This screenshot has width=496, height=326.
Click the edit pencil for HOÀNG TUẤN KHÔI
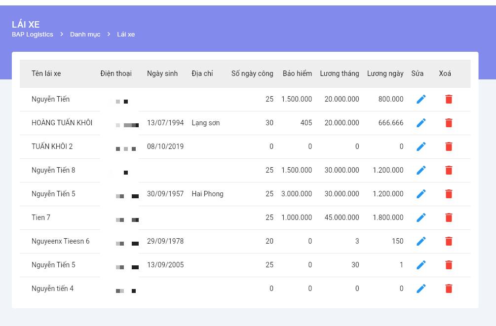[x=421, y=123]
